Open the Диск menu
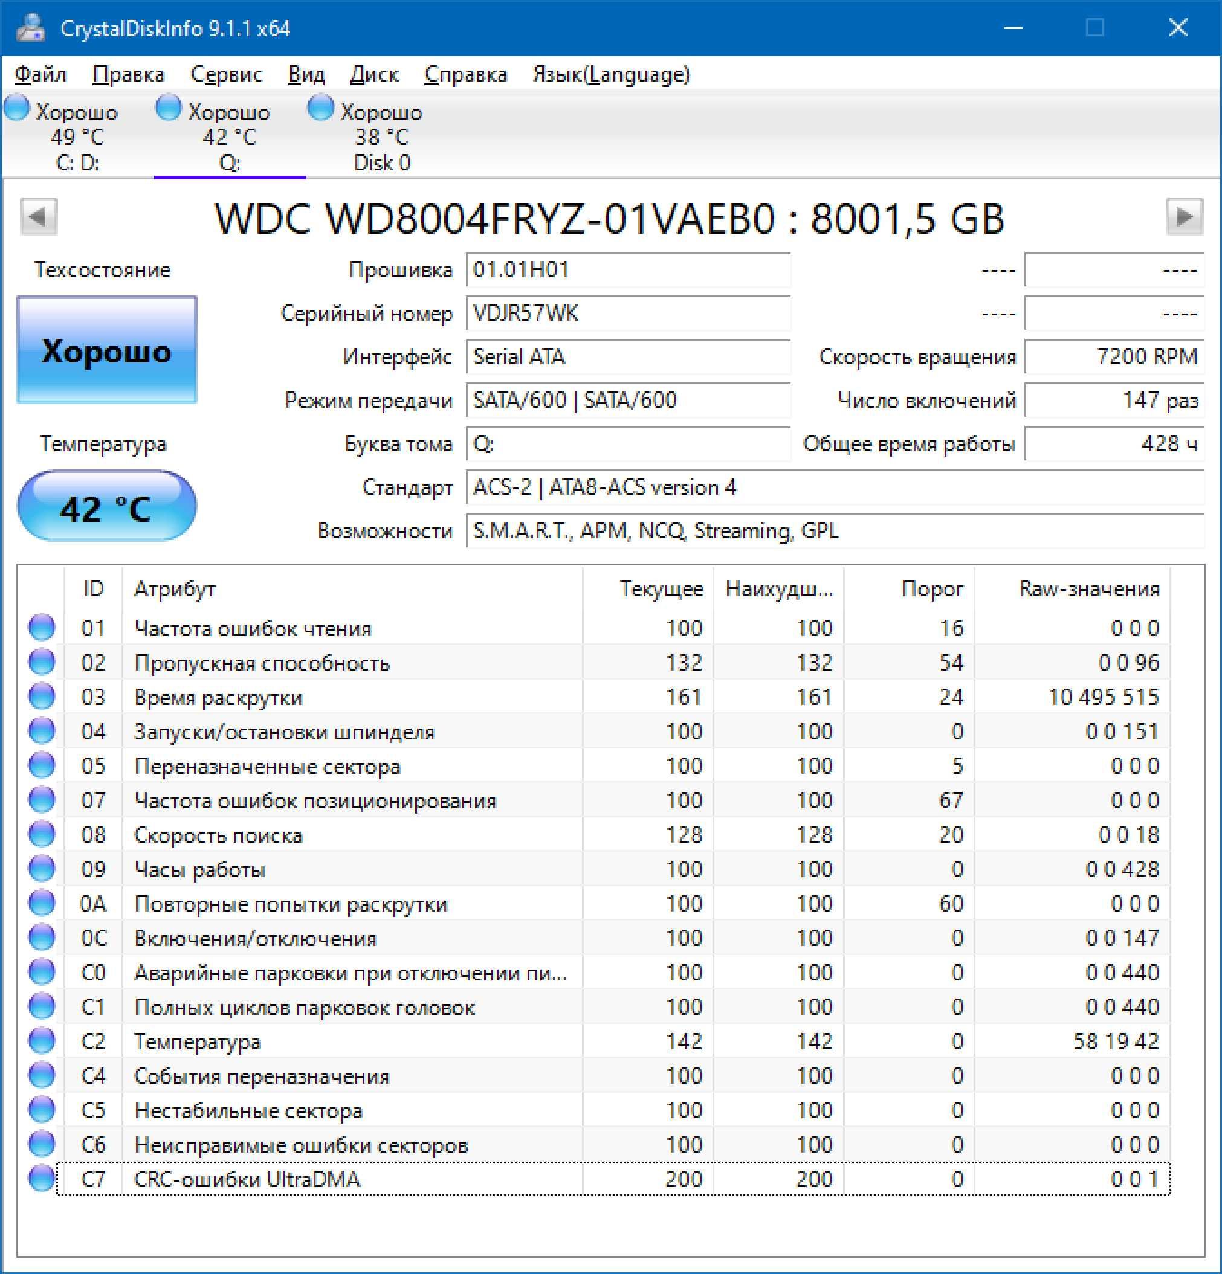Screen dimensions: 1222x1274 [374, 74]
